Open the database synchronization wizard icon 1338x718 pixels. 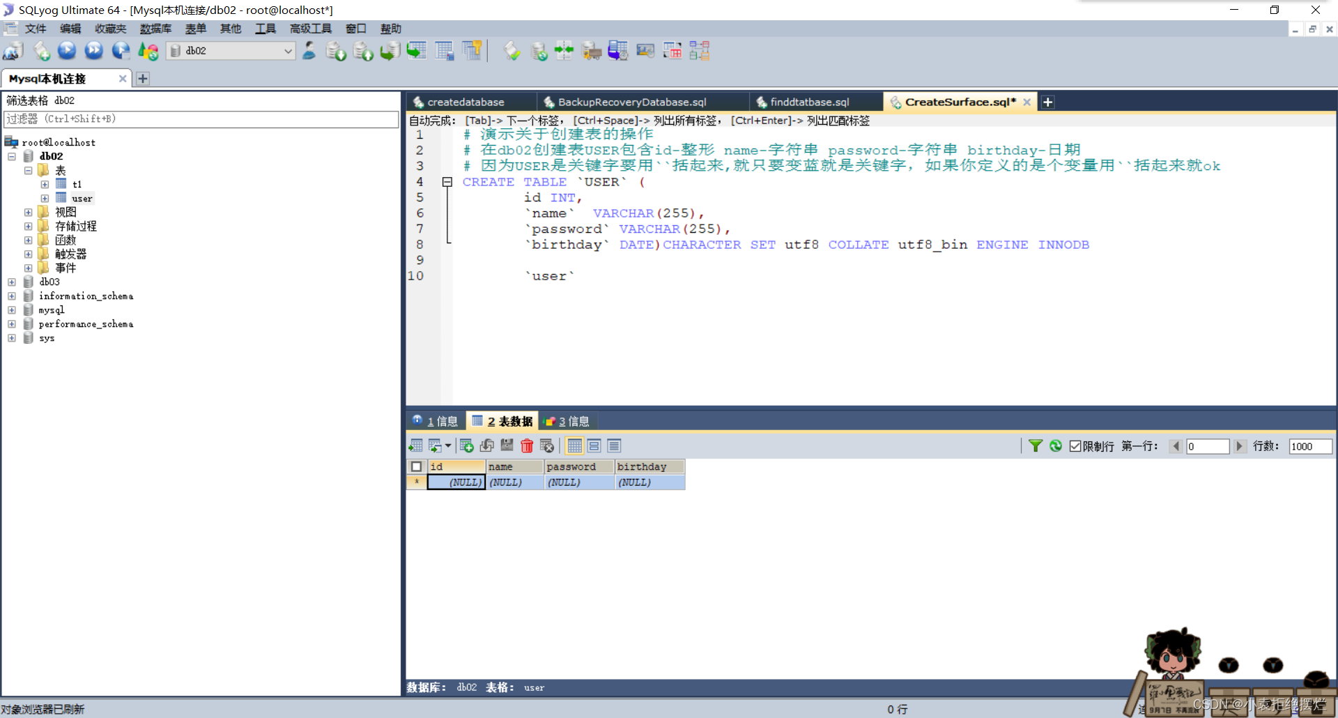pyautogui.click(x=539, y=51)
